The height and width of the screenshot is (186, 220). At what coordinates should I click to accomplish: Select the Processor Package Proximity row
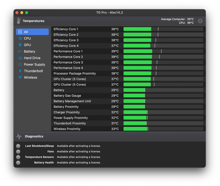(128, 73)
